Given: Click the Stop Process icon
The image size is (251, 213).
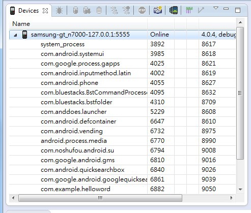Looking at the screenshot, I should click(142, 11).
